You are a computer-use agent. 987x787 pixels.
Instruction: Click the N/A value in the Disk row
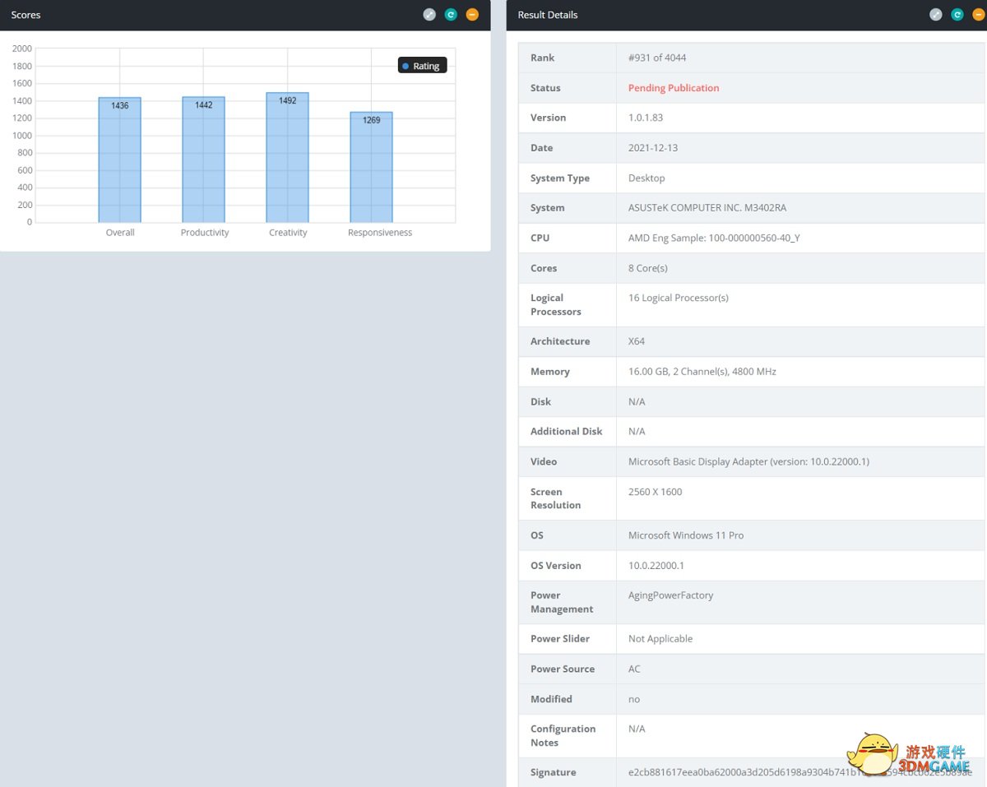637,401
